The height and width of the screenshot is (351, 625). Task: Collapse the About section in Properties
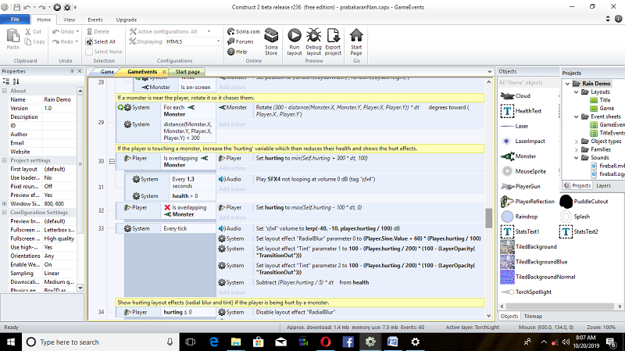[x=5, y=91]
